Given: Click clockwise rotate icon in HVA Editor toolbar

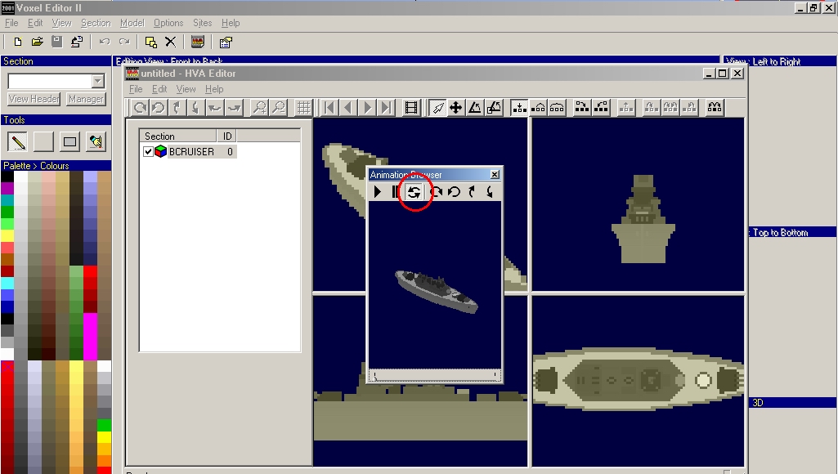Looking at the screenshot, I should tap(140, 108).
